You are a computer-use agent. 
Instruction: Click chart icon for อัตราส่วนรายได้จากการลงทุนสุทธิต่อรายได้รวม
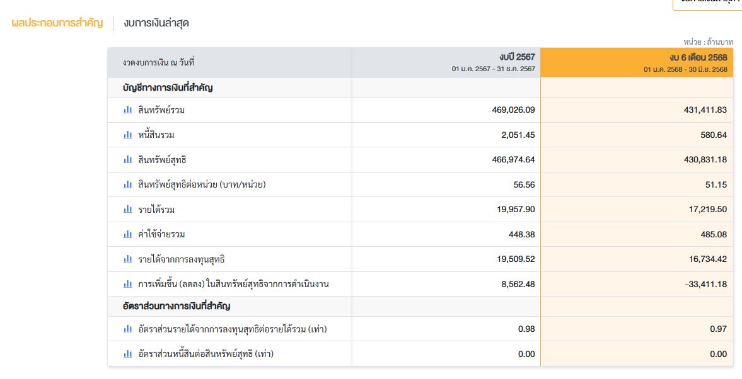point(128,329)
